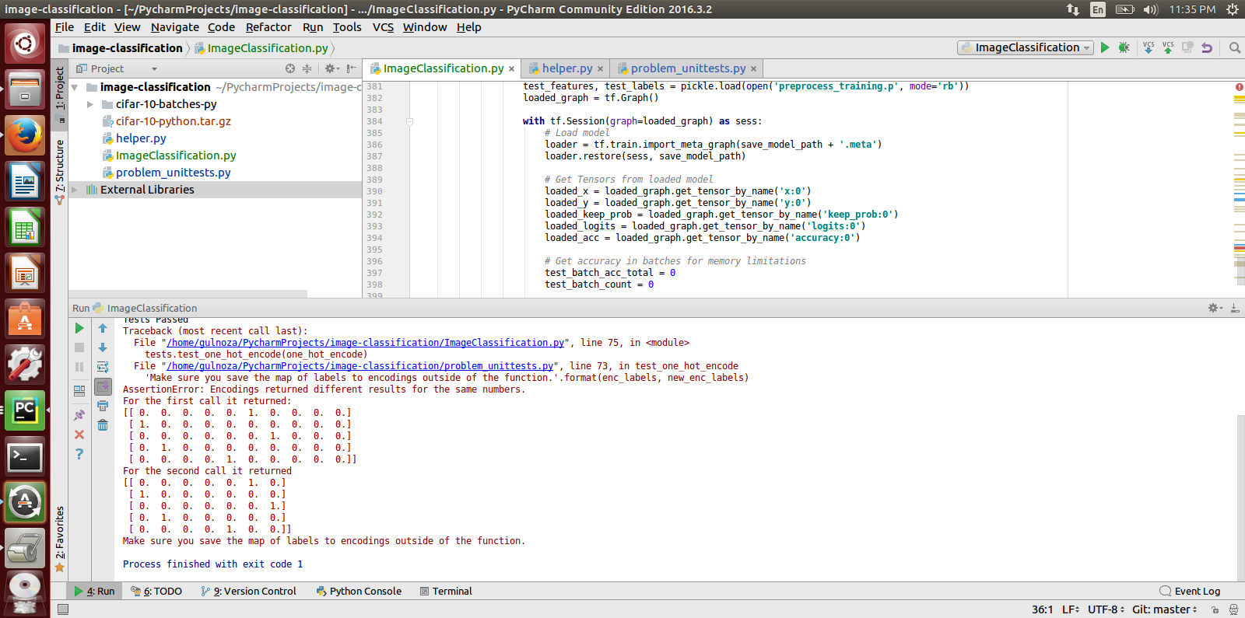Screen dimensions: 1245x618
Task: Rerun ImageClassification in Run panel
Action: (79, 328)
